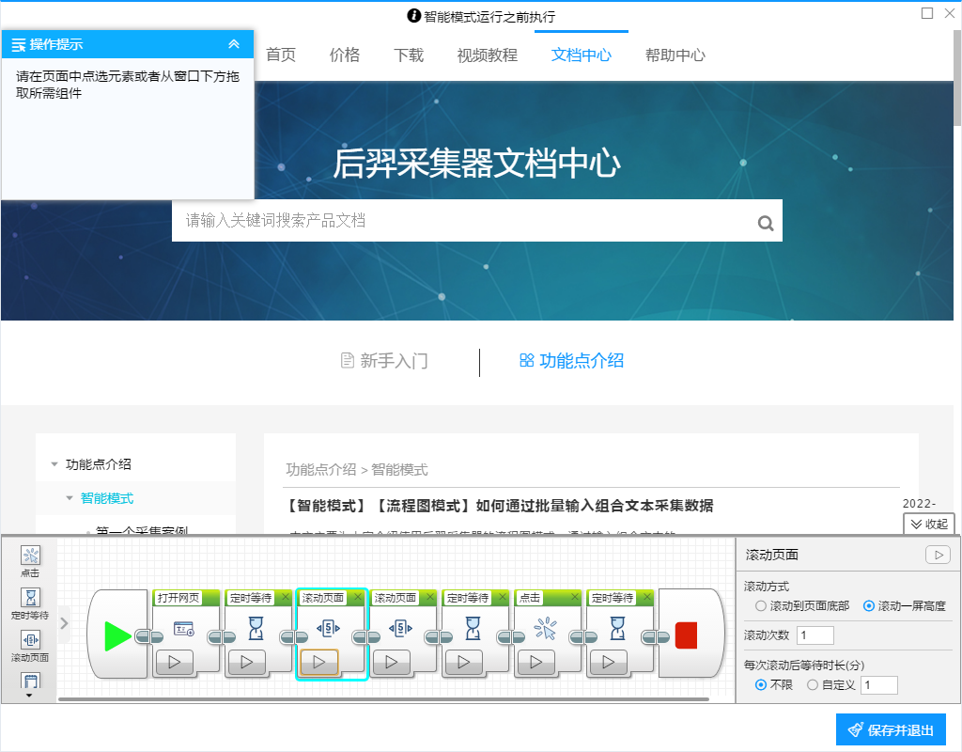Click 智能模式 in the breadcrumb path
The image size is (962, 752).
coord(399,470)
